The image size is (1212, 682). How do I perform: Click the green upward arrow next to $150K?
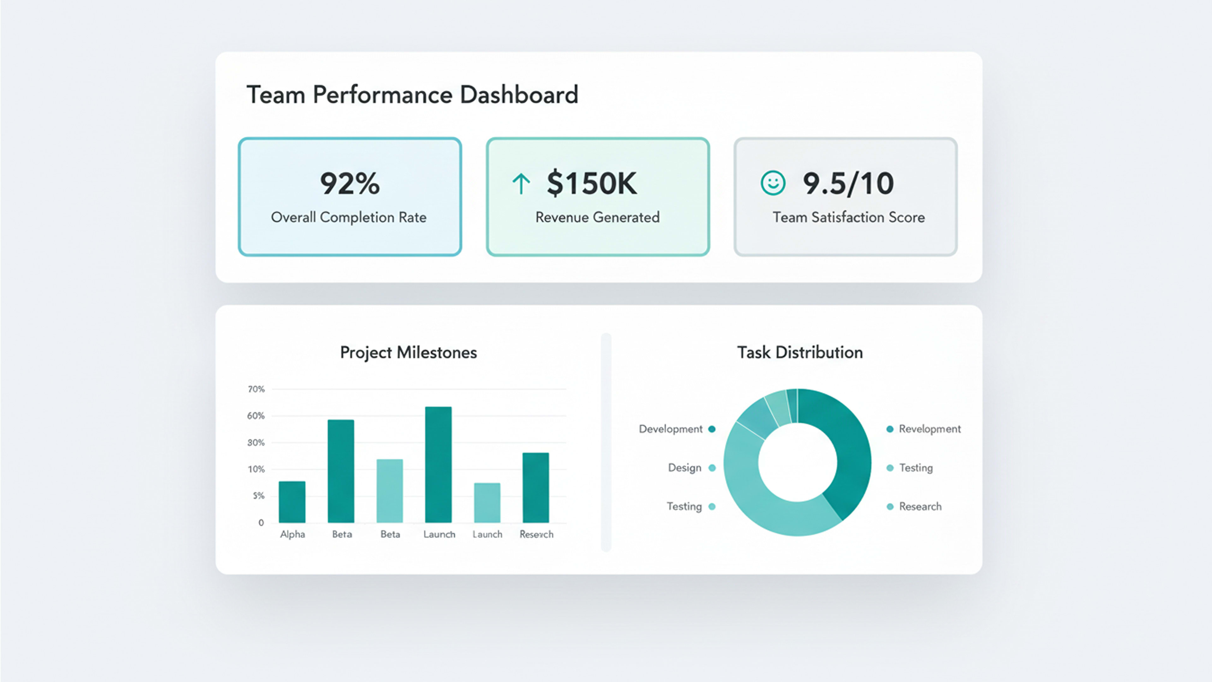(521, 183)
